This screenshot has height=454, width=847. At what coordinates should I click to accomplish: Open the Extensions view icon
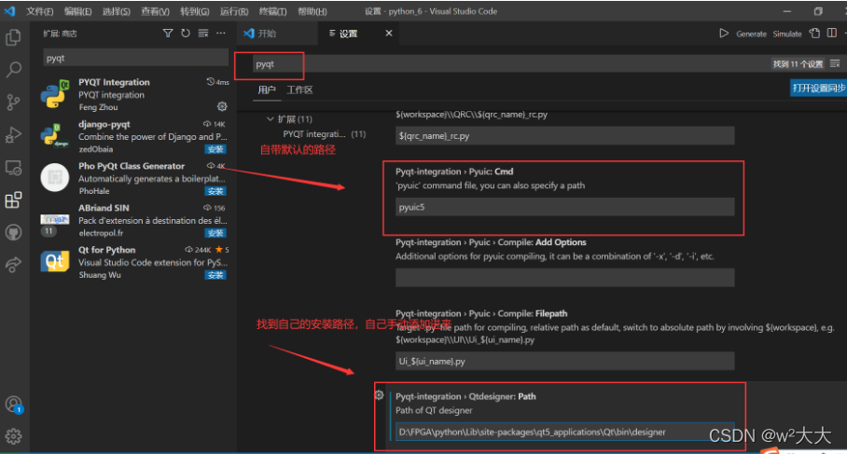click(13, 200)
